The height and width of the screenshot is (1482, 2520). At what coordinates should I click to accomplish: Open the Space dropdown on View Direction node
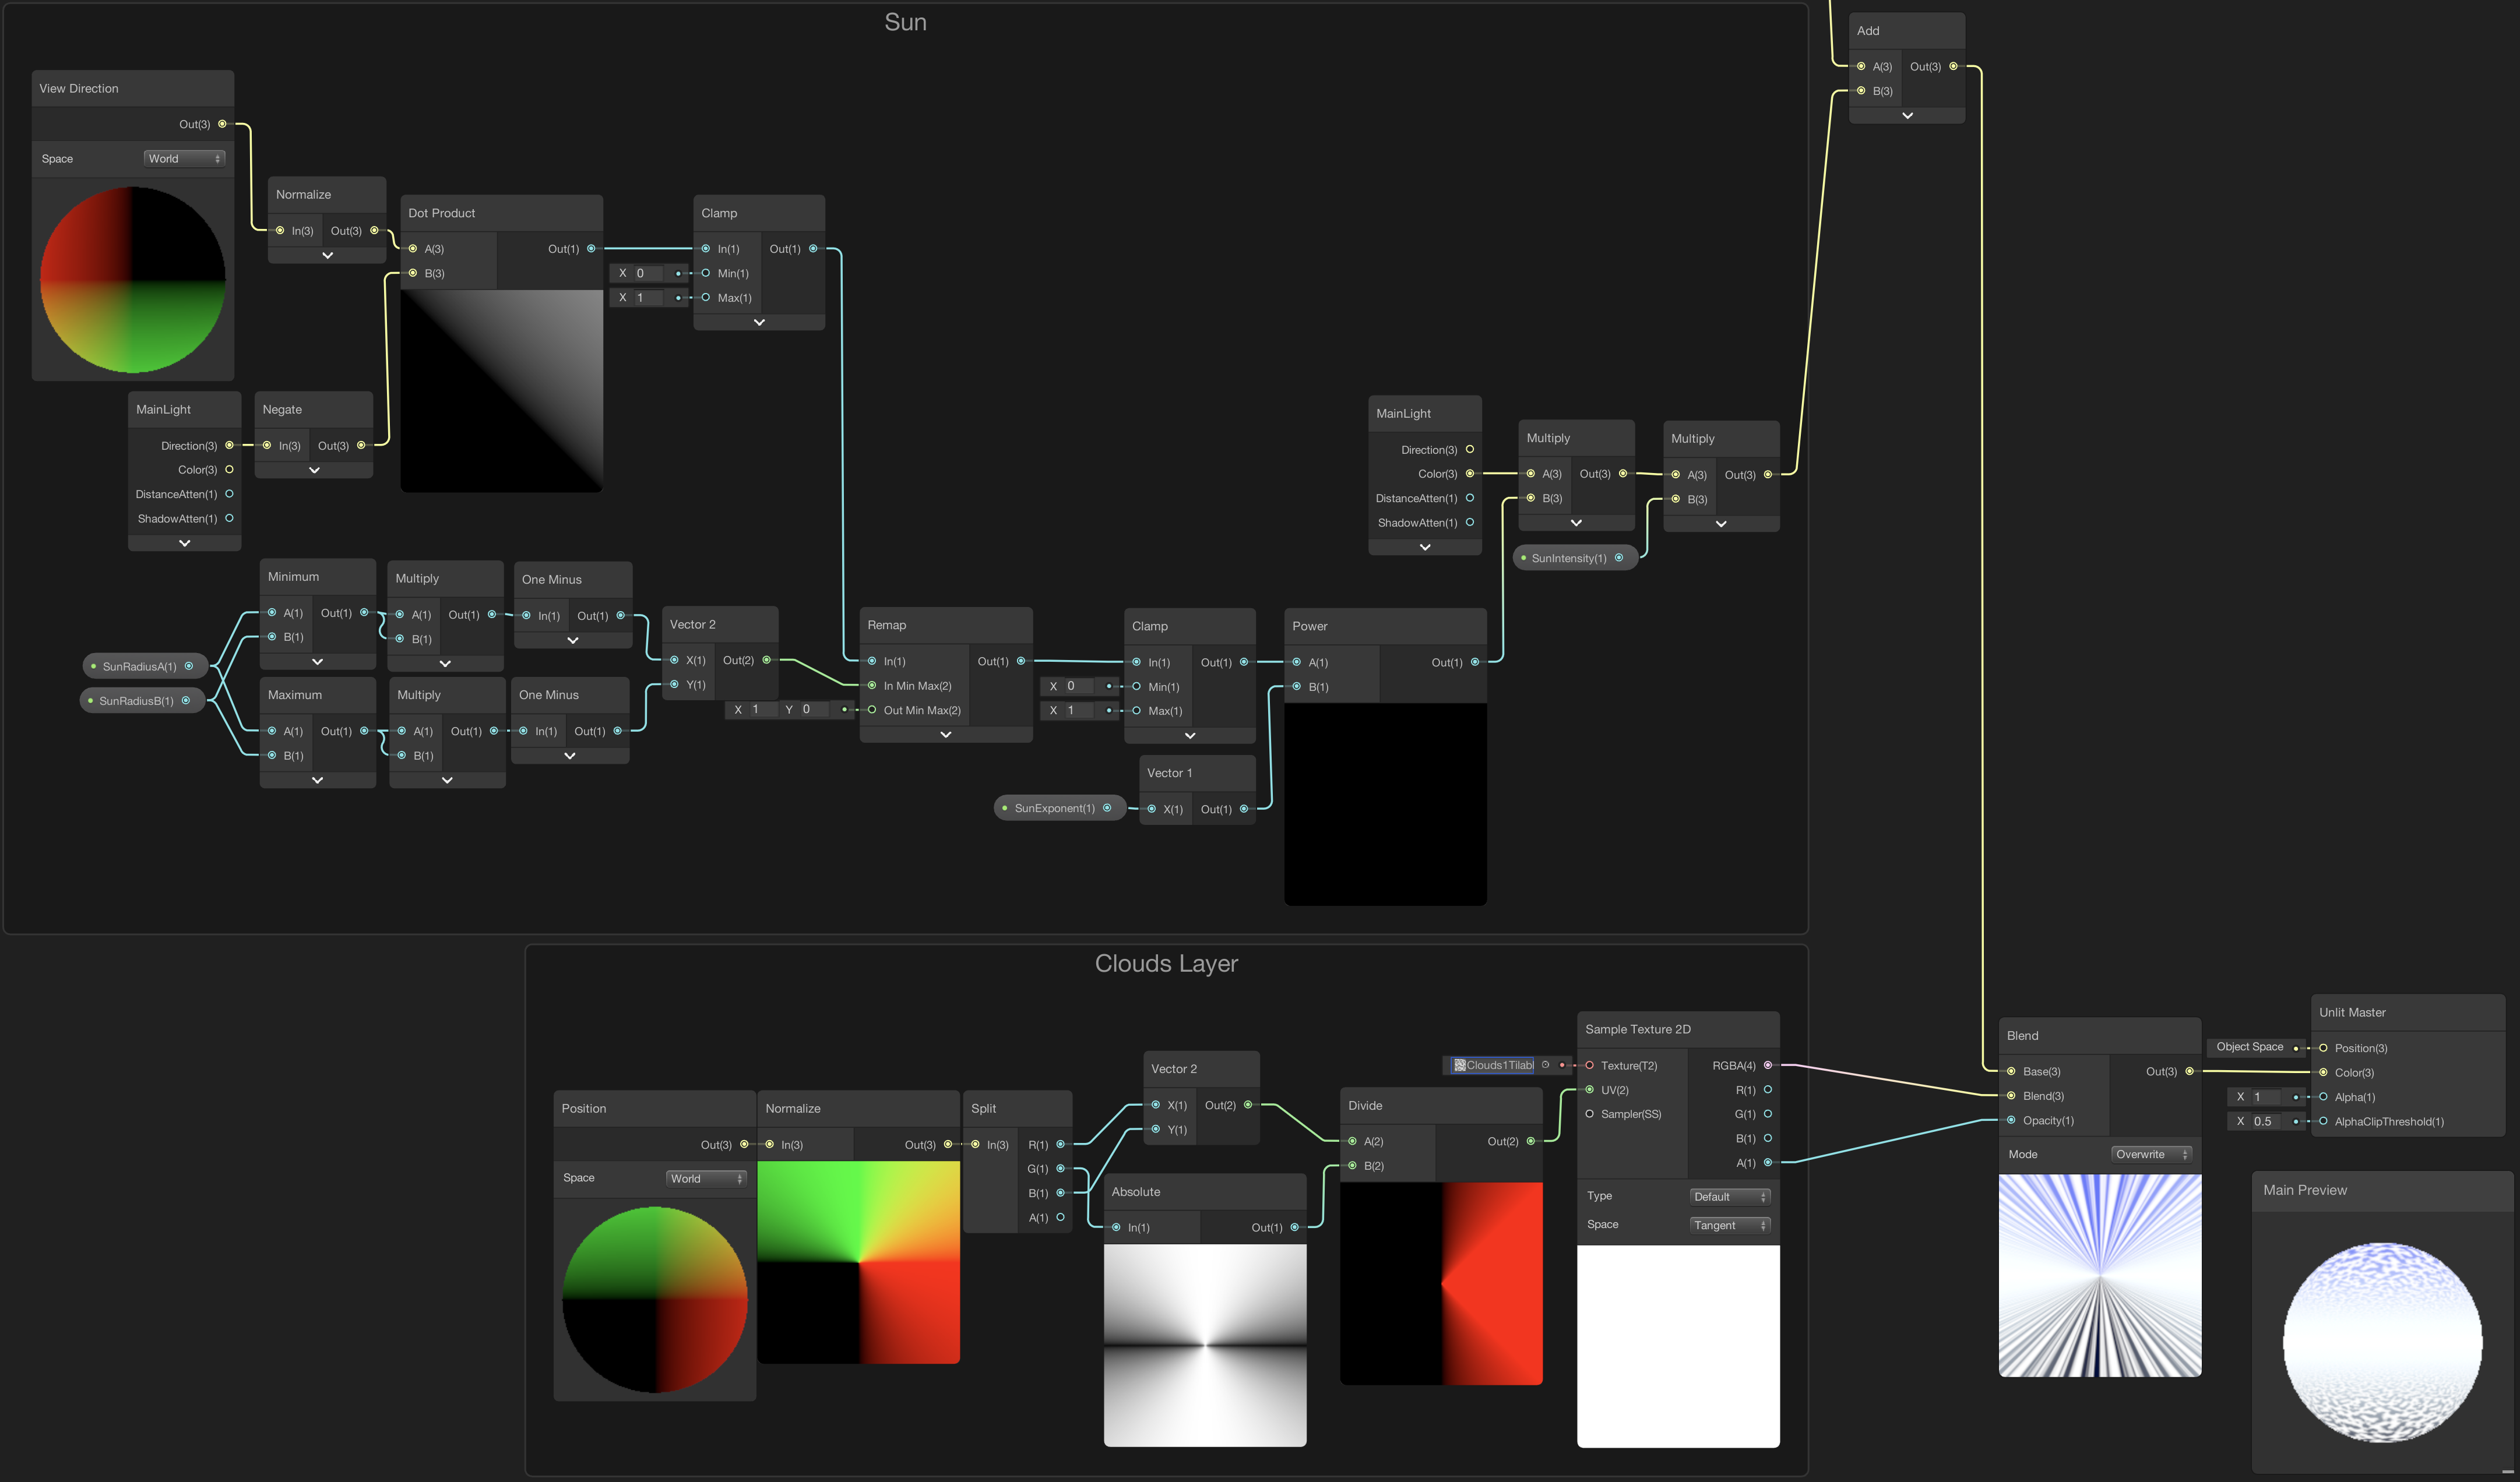tap(184, 158)
